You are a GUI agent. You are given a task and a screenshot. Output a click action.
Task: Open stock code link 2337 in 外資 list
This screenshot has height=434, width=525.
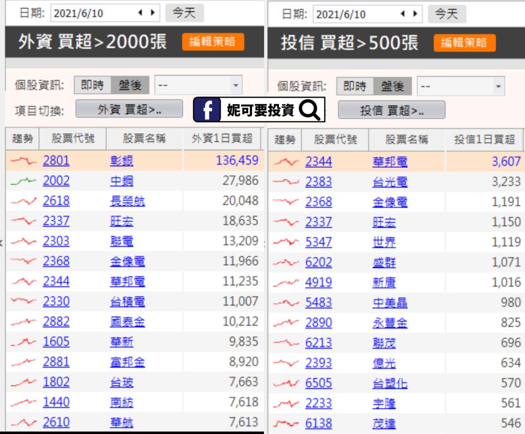click(56, 221)
